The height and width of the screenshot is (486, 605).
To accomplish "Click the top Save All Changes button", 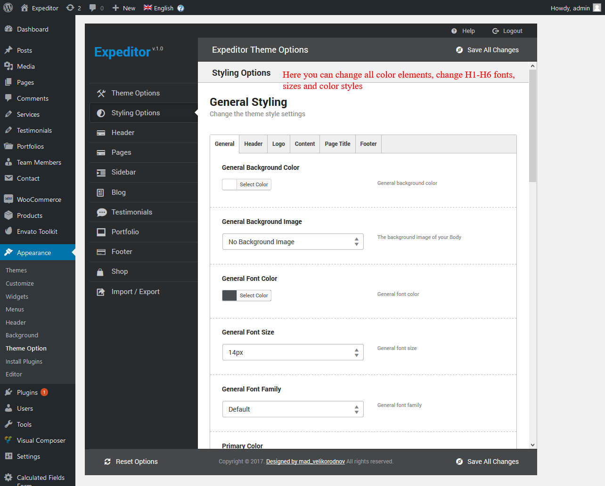I will point(487,50).
